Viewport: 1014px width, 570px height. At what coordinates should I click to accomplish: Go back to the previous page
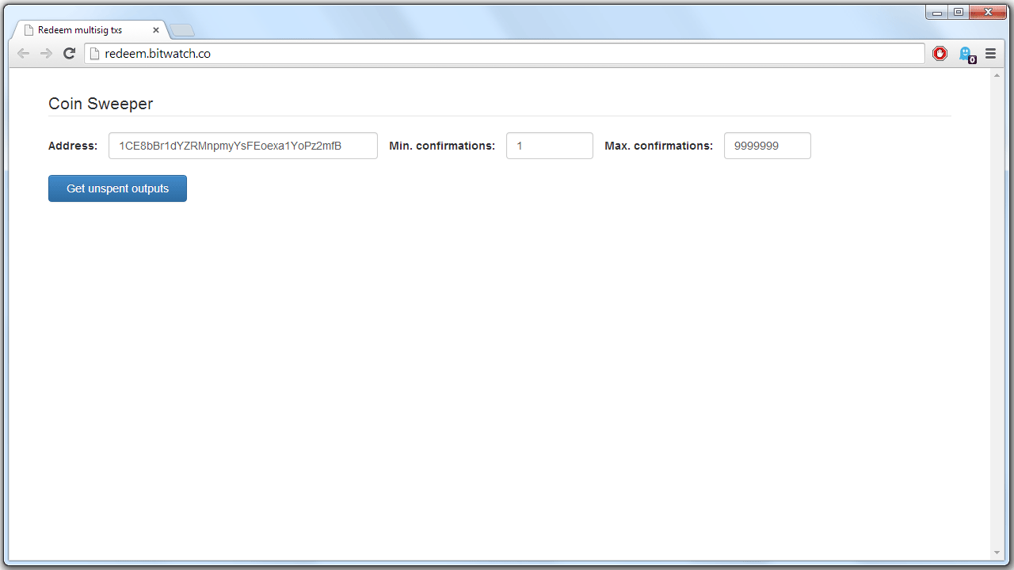(x=23, y=54)
